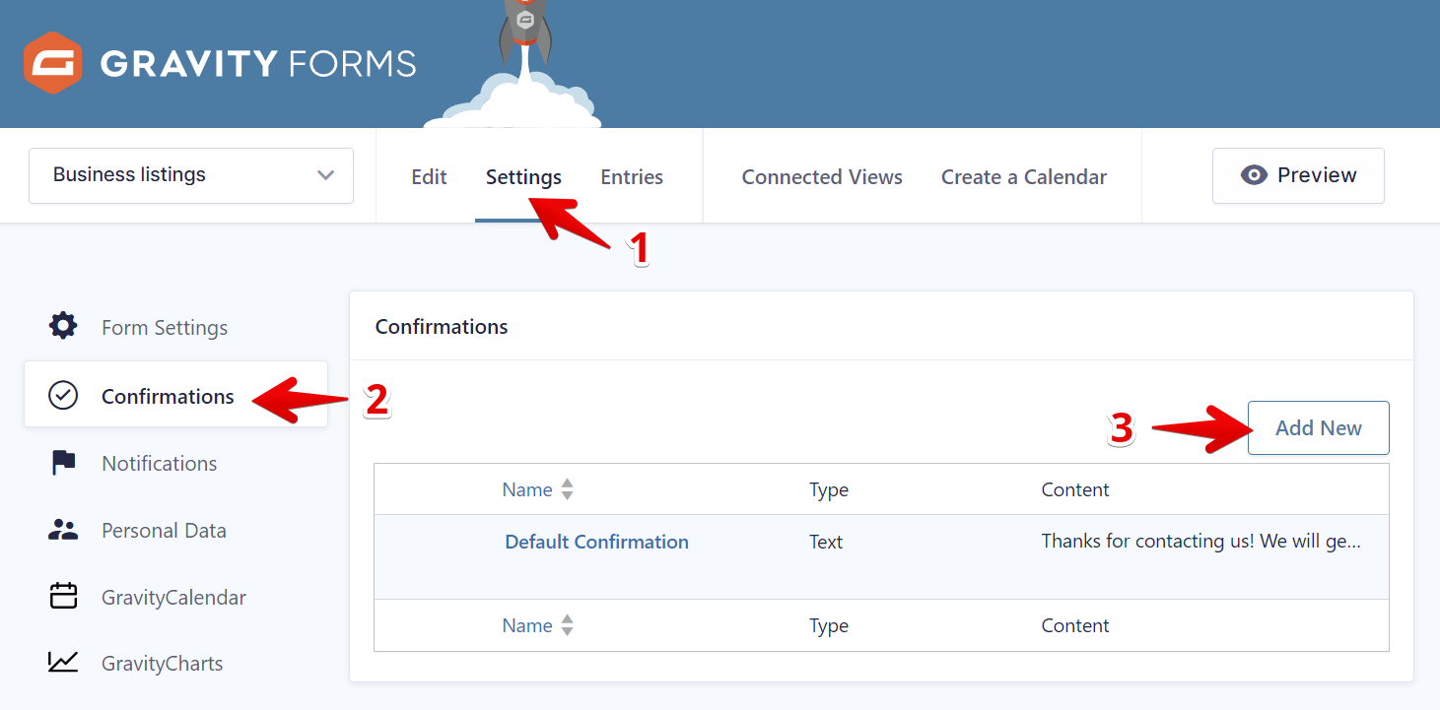1440x710 pixels.
Task: Sort by Name using top header arrows
Action: tap(567, 489)
